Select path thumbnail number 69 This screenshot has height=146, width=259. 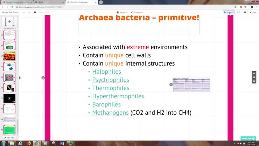tap(9, 77)
